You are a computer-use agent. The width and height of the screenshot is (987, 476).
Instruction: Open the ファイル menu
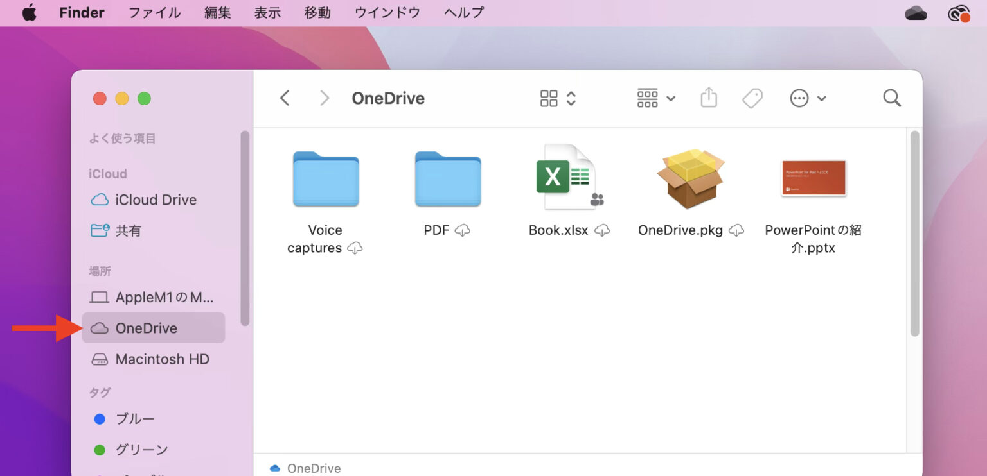pos(154,12)
